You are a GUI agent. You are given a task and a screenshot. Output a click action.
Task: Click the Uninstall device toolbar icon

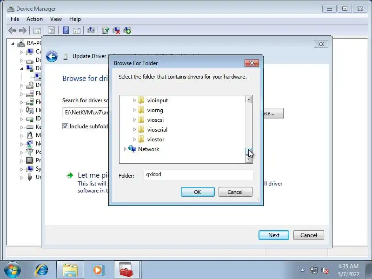pyautogui.click(x=116, y=30)
